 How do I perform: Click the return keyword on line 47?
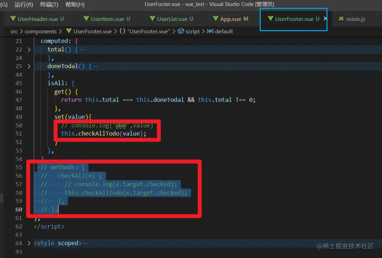tap(71, 100)
